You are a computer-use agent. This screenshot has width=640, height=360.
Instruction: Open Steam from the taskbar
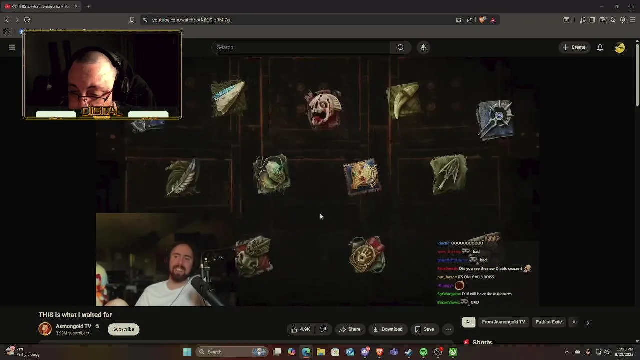(x=408, y=352)
